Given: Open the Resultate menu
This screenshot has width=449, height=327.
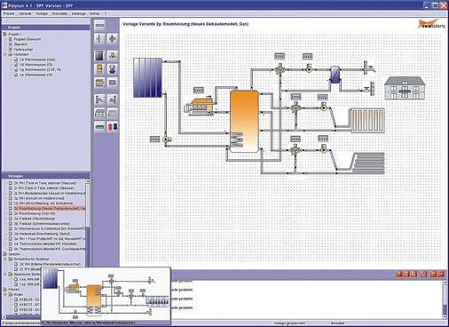Looking at the screenshot, I should coord(59,13).
